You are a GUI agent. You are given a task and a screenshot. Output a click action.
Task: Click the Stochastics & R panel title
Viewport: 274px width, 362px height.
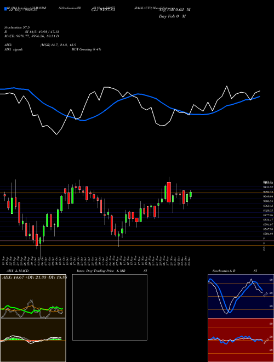224,271
